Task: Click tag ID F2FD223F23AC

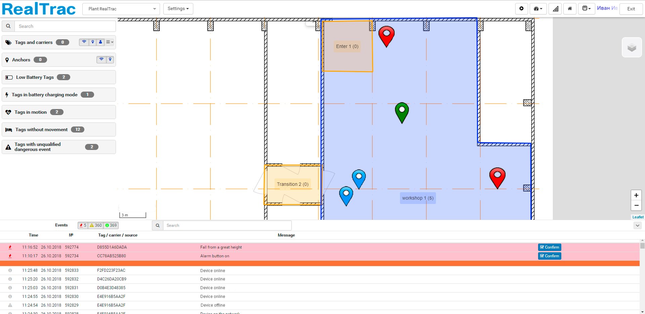Action: click(x=111, y=270)
